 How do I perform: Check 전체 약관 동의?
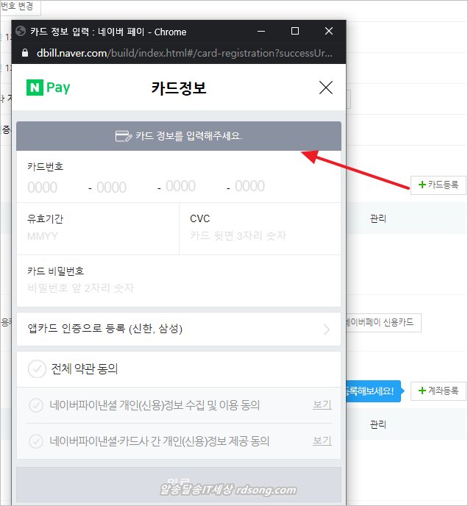click(37, 369)
